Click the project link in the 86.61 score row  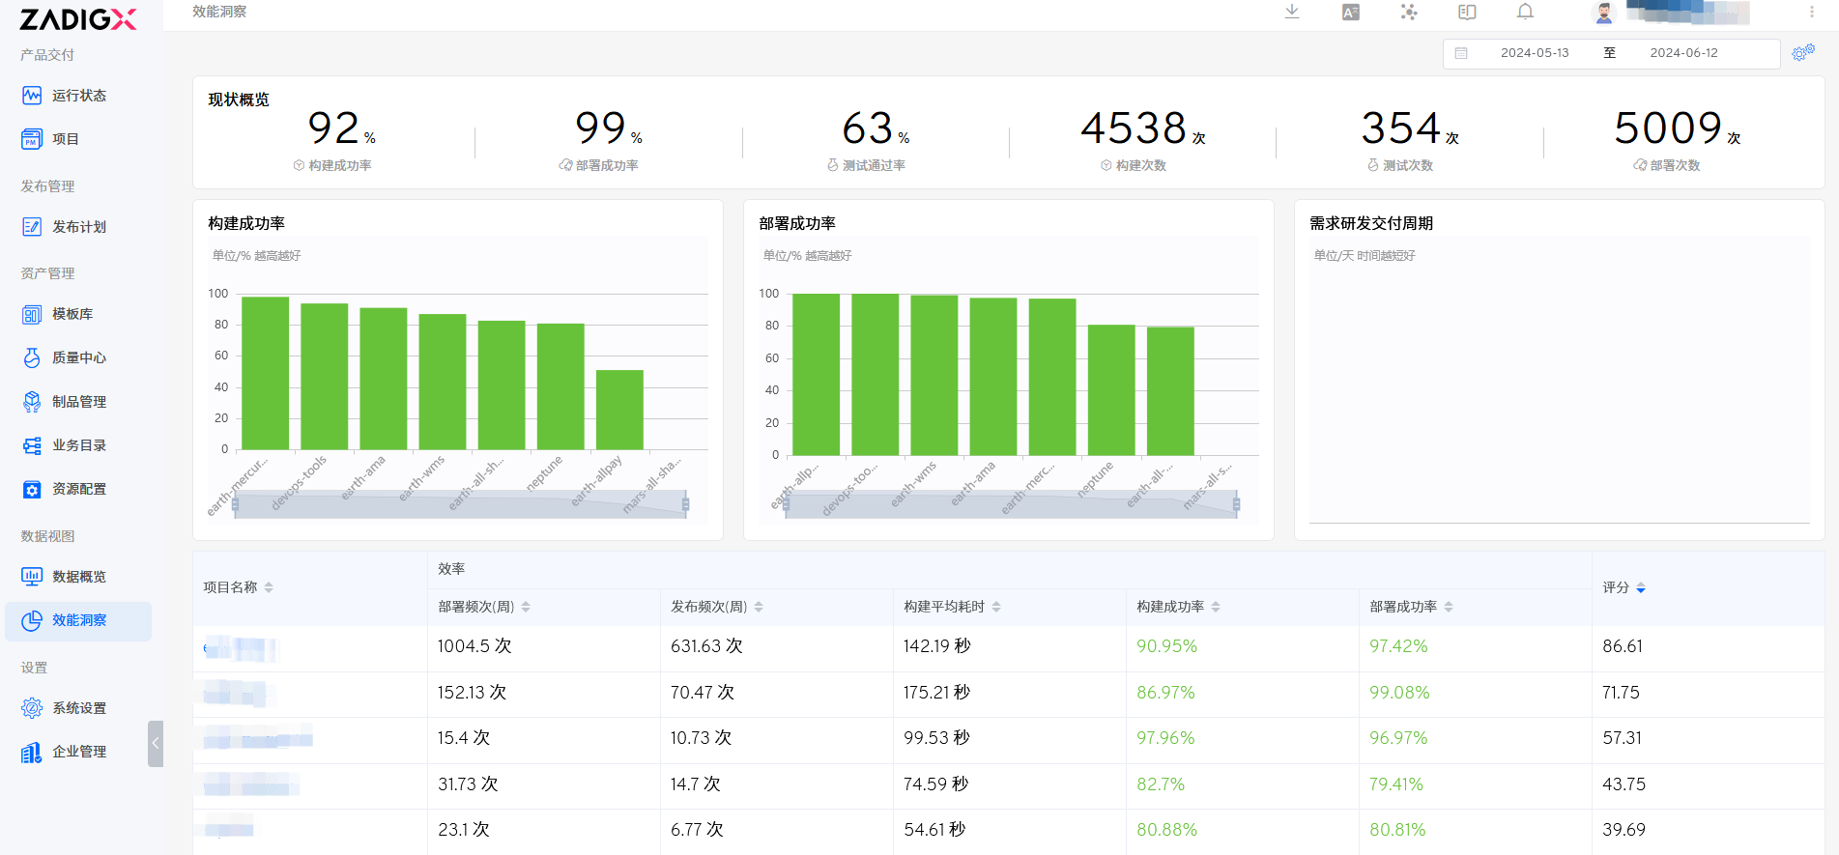click(x=240, y=648)
